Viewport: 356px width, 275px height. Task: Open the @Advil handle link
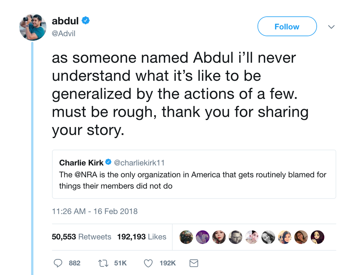coord(64,34)
